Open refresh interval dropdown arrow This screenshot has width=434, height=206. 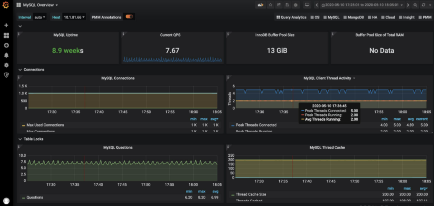tap(429, 5)
